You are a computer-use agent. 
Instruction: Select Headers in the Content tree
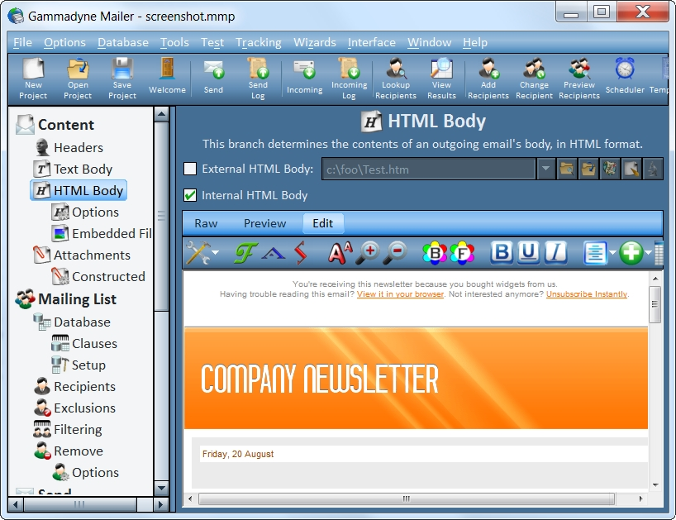click(69, 147)
